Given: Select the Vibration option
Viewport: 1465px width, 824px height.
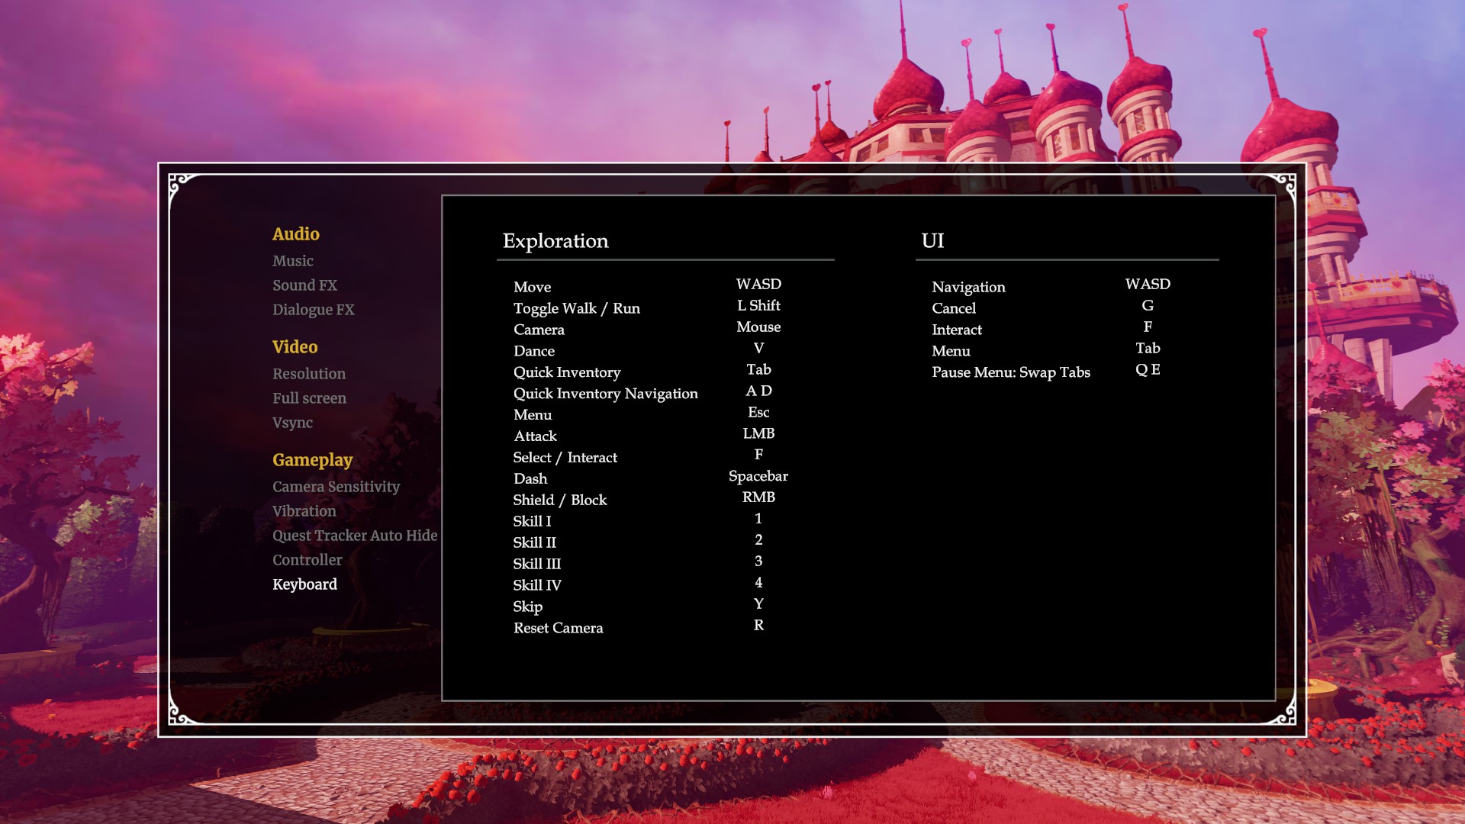Looking at the screenshot, I should (304, 511).
